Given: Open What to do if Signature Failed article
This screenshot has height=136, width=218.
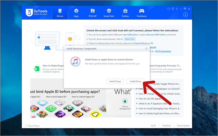Looking at the screenshot, I should click(159, 104).
